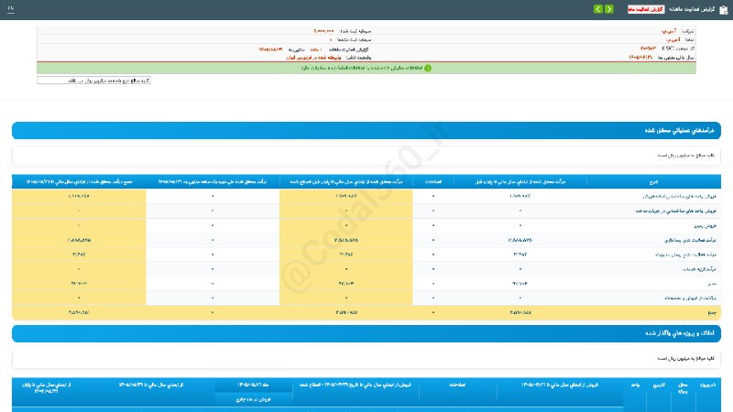Click the گزارش فعالیت ماهانه page title
Image resolution: width=733 pixels, height=412 pixels.
click(692, 9)
